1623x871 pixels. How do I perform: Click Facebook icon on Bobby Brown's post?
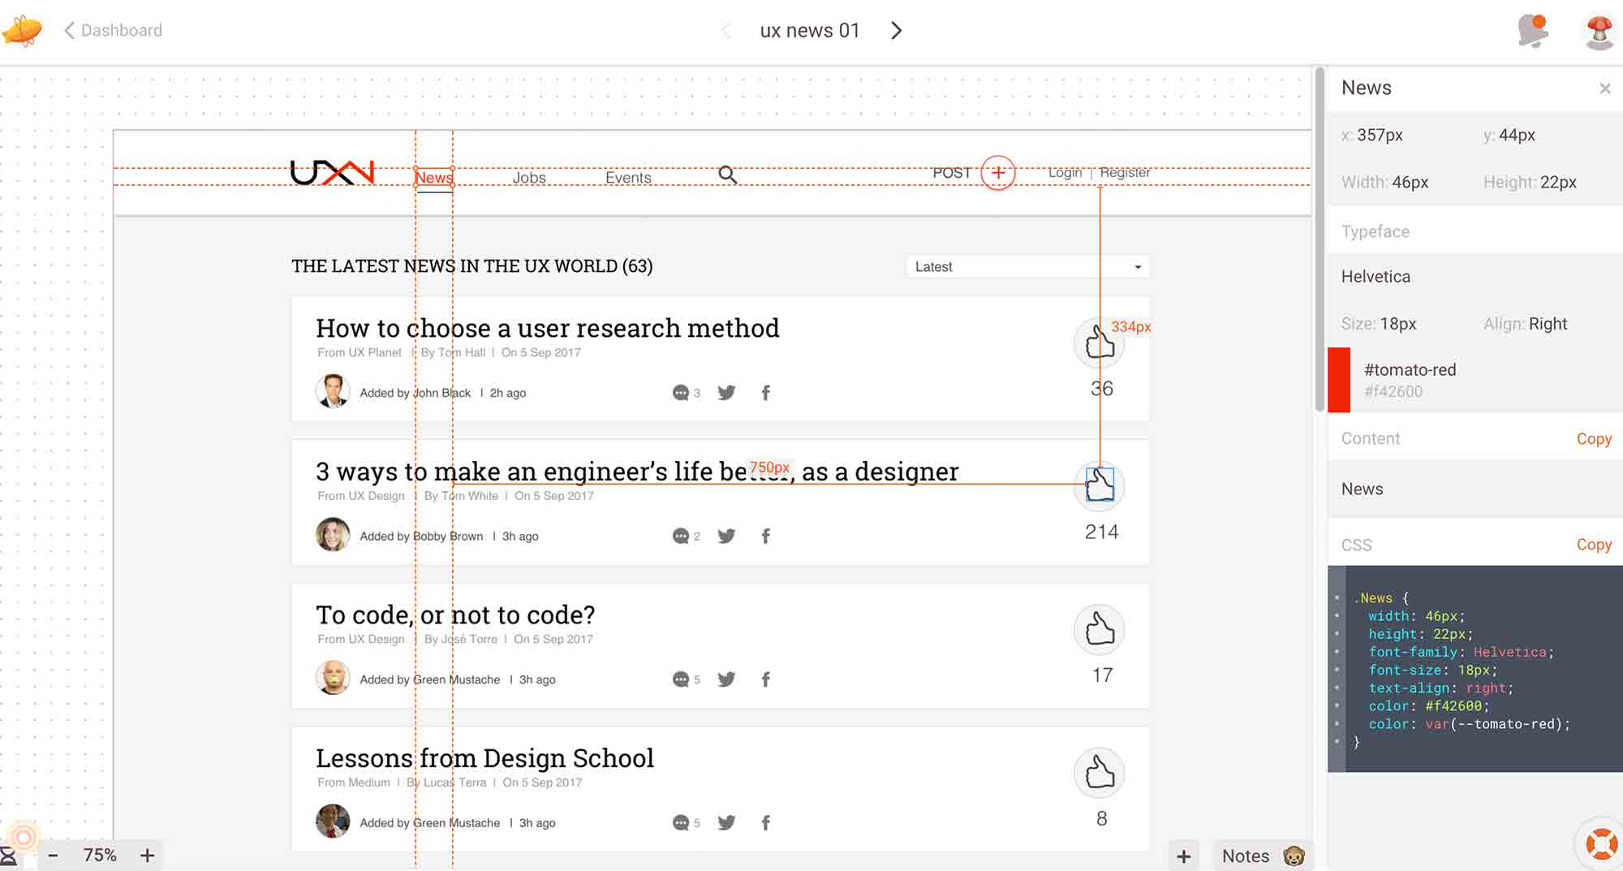click(765, 537)
